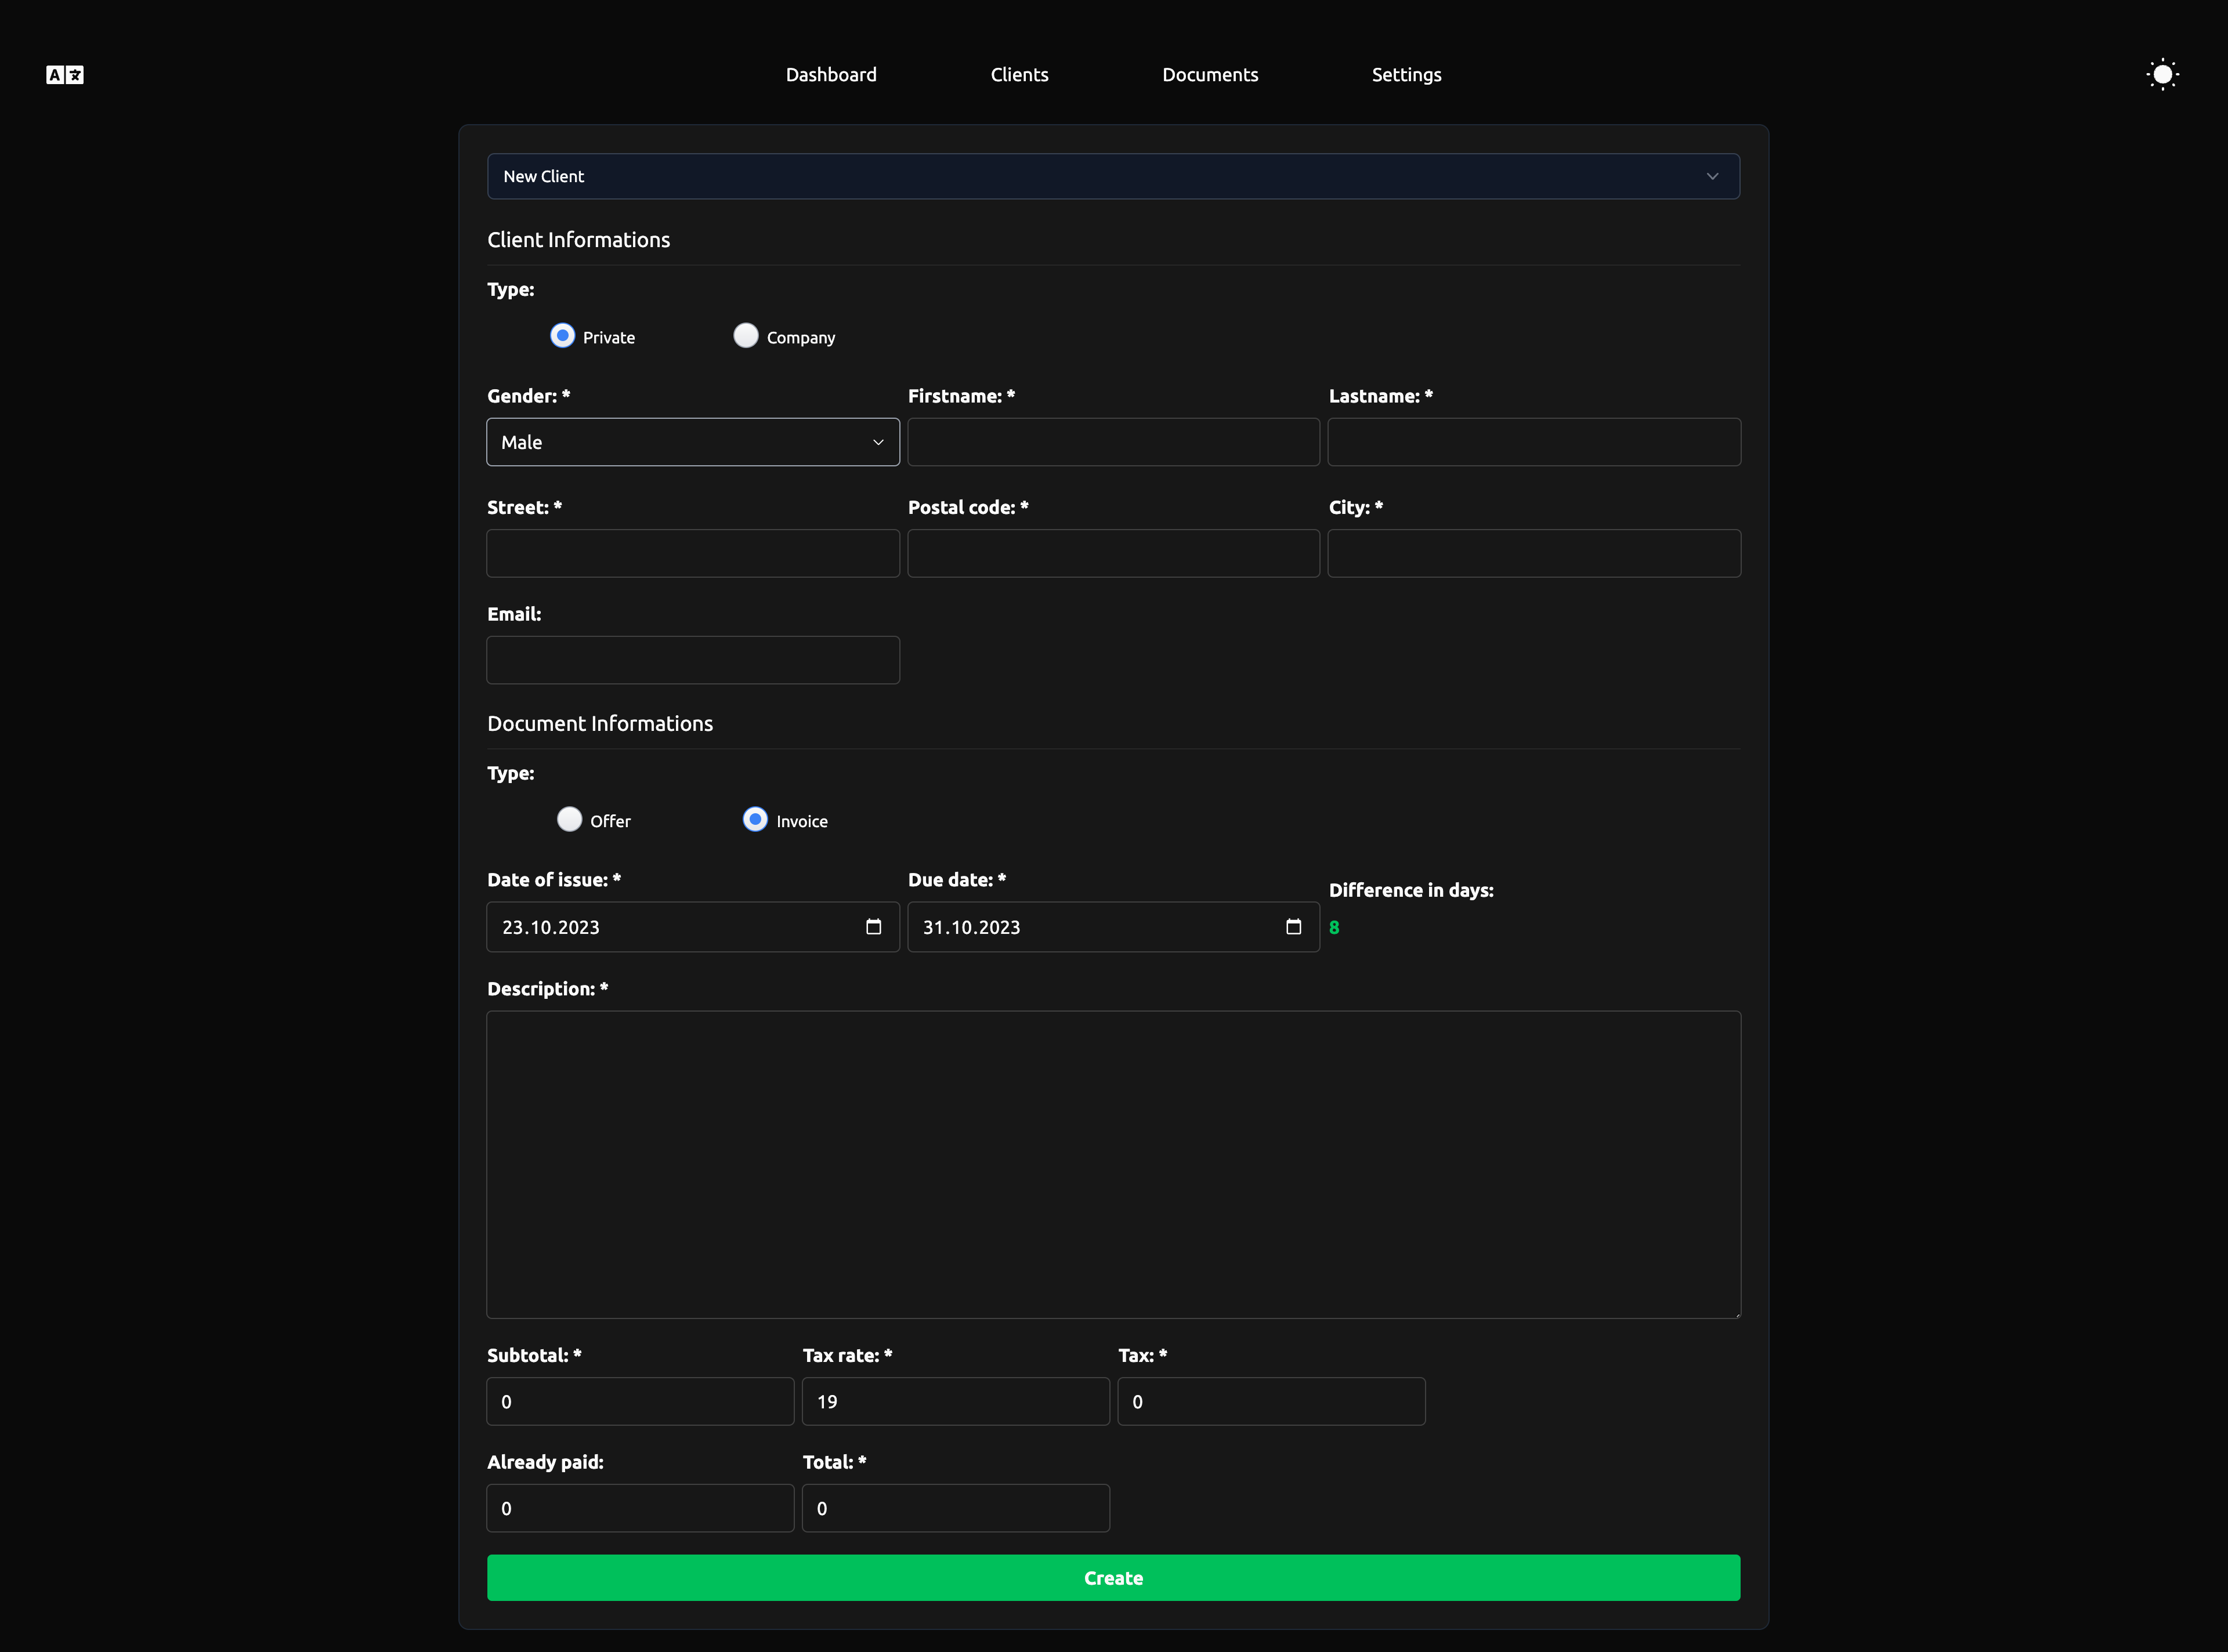Click the difference in days value 8
Image resolution: width=2228 pixels, height=1652 pixels.
point(1334,927)
